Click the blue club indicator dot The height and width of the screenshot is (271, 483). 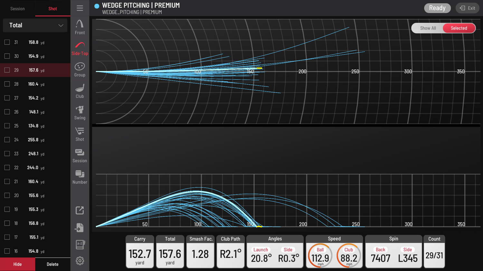coord(97,6)
